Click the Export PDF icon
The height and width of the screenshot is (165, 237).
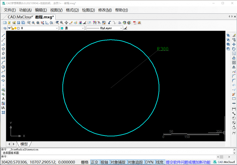pos(135,23)
